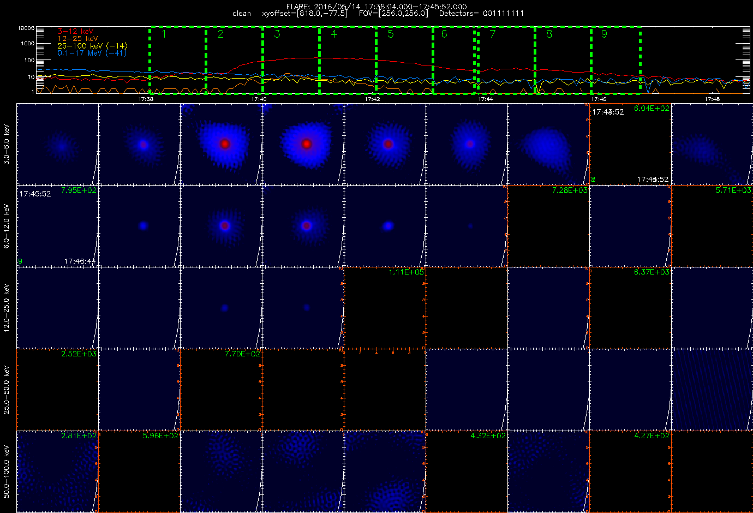The height and width of the screenshot is (513, 753).
Task: Select time interval 4 label in light curve
Action: 334,34
